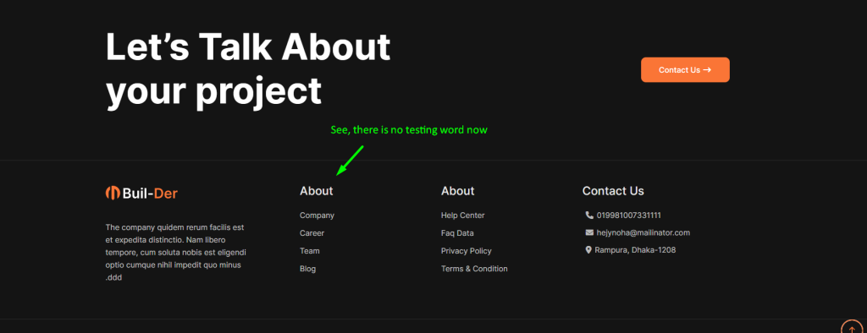Click the Contact Us orange button

click(685, 70)
